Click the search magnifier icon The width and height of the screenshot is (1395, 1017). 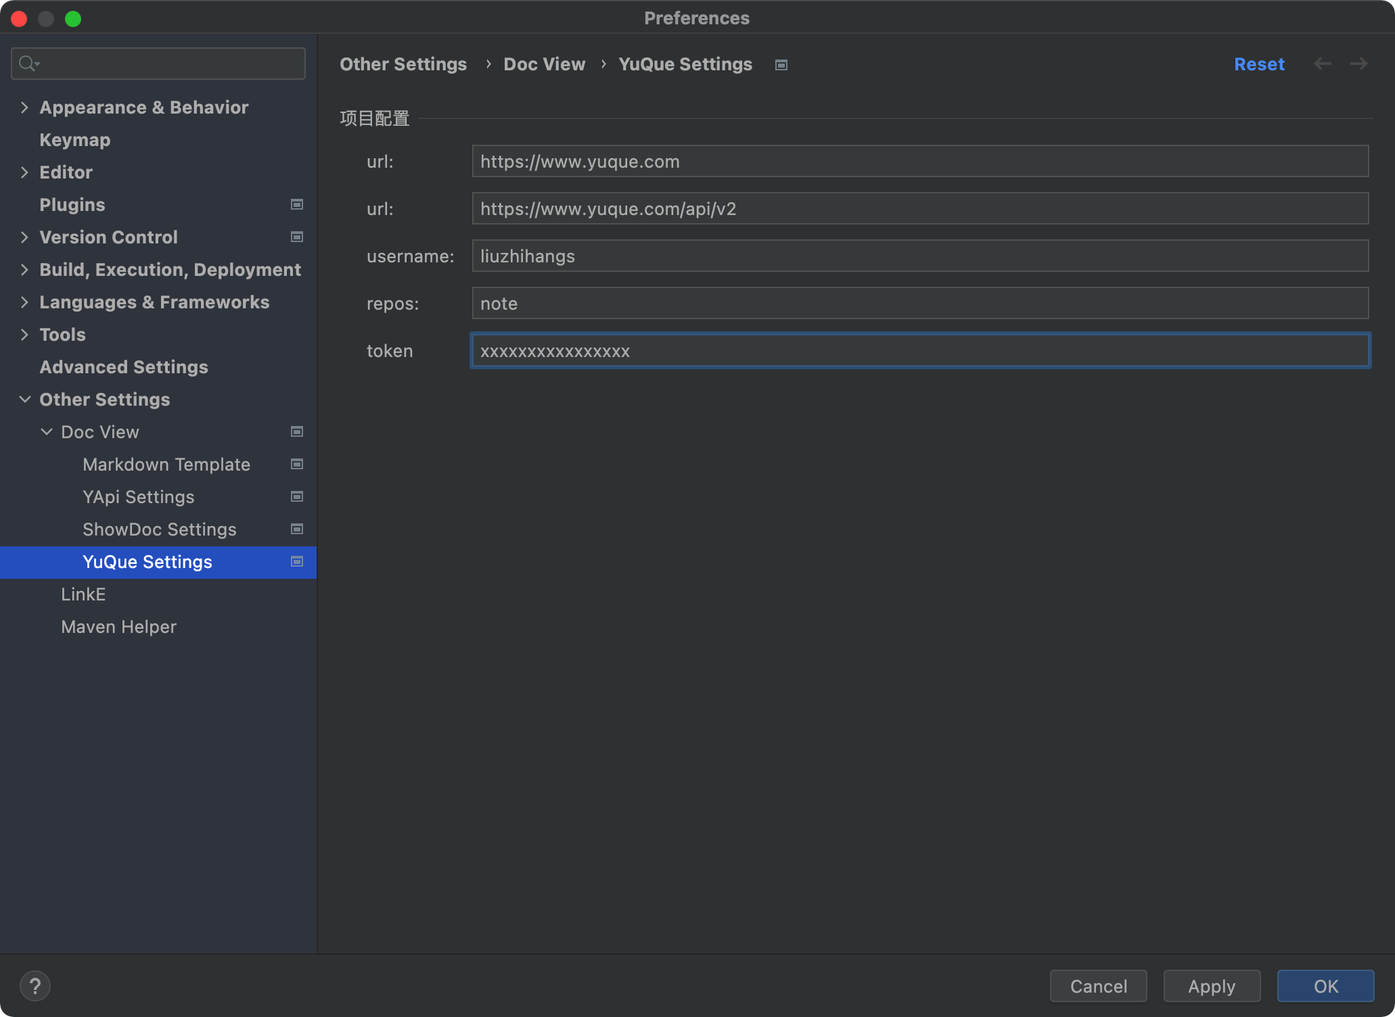(x=27, y=64)
